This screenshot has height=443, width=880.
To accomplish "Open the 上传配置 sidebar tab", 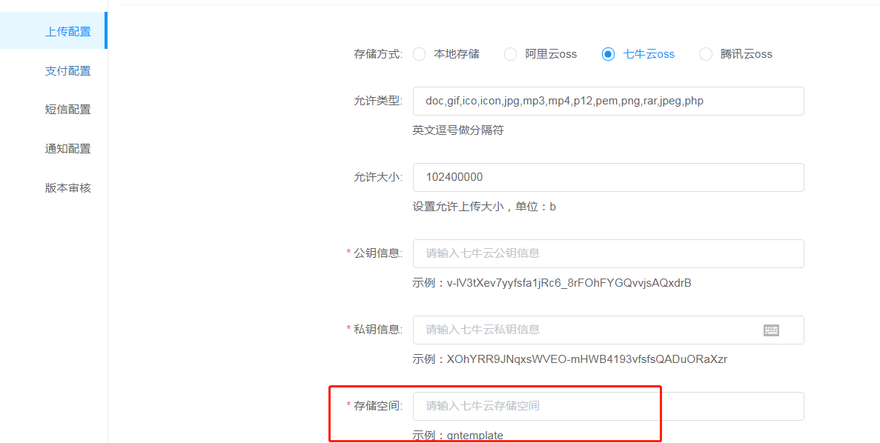I will (53, 31).
